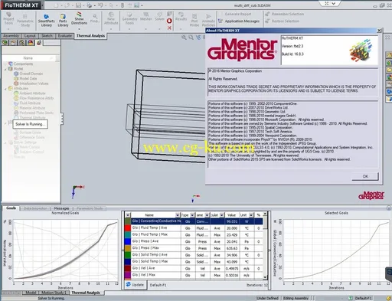Click the Find tool

95,18
